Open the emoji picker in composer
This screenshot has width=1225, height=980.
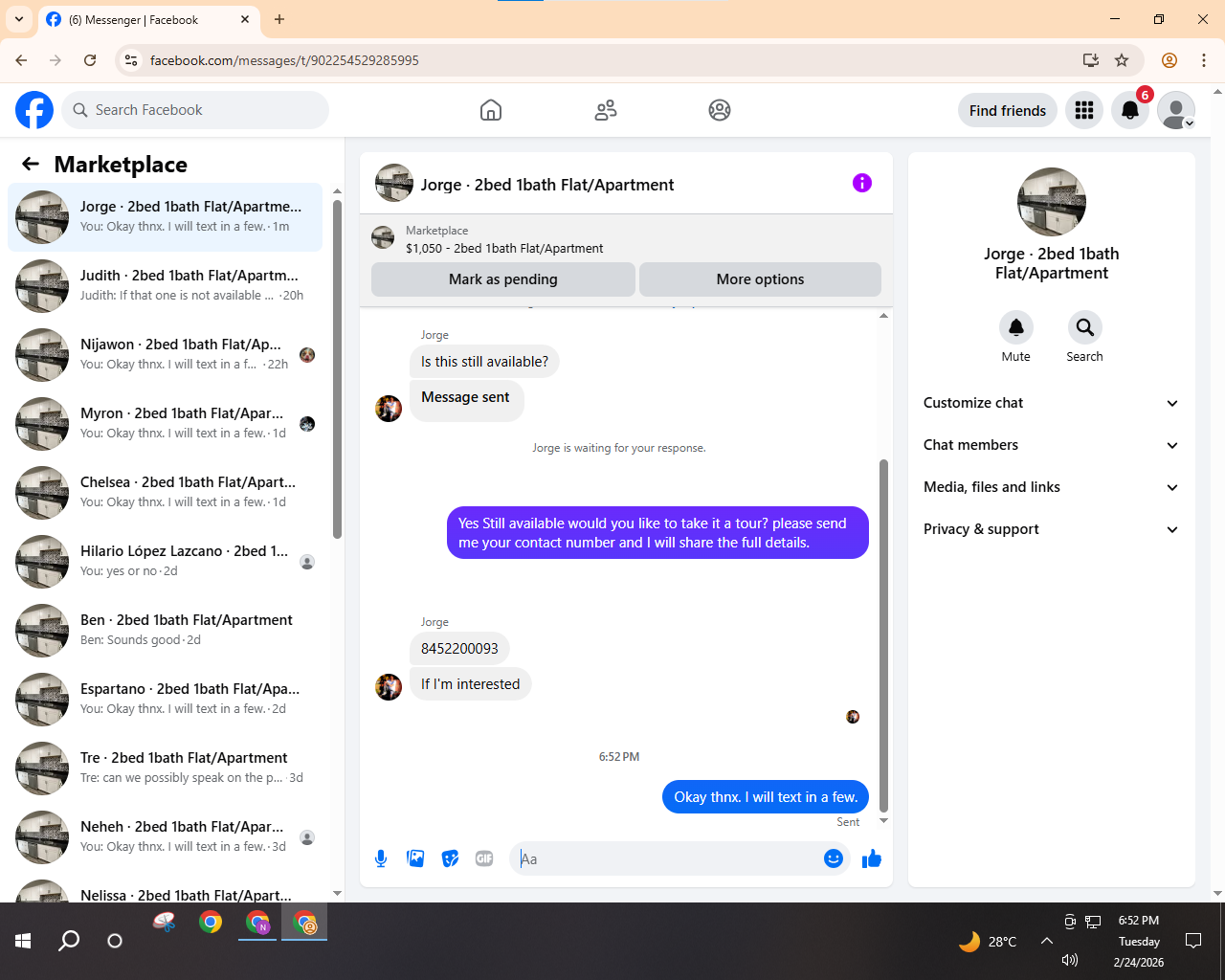[834, 858]
